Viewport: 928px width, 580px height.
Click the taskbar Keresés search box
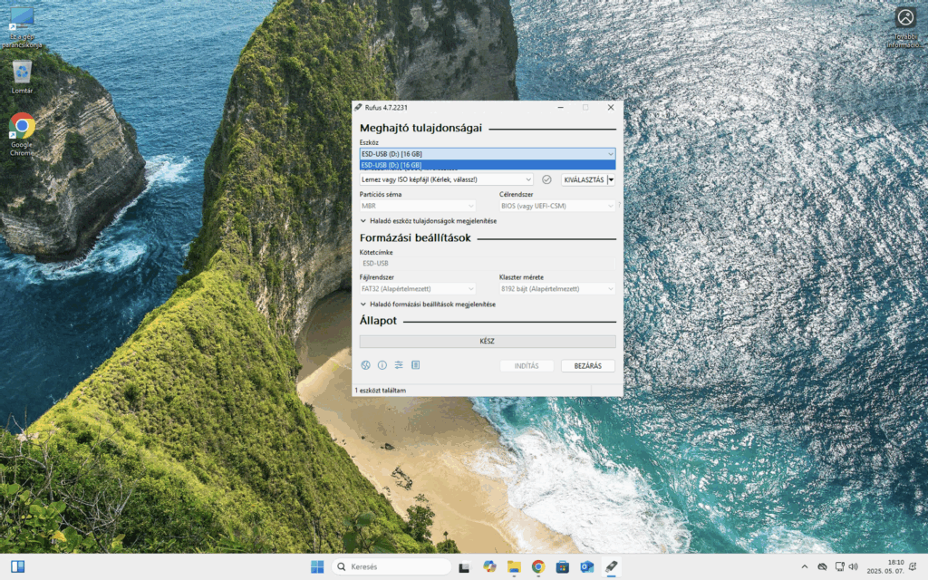391,566
